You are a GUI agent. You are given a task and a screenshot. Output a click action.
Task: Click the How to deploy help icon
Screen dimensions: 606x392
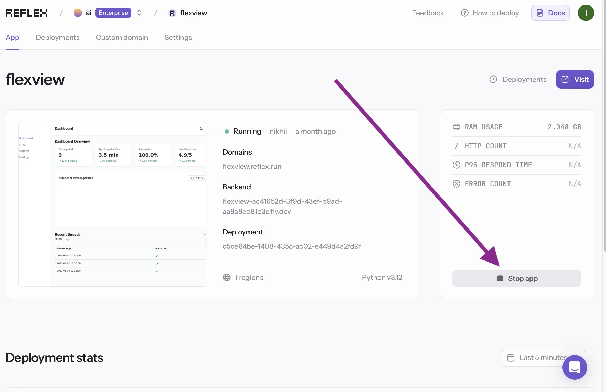coord(464,13)
